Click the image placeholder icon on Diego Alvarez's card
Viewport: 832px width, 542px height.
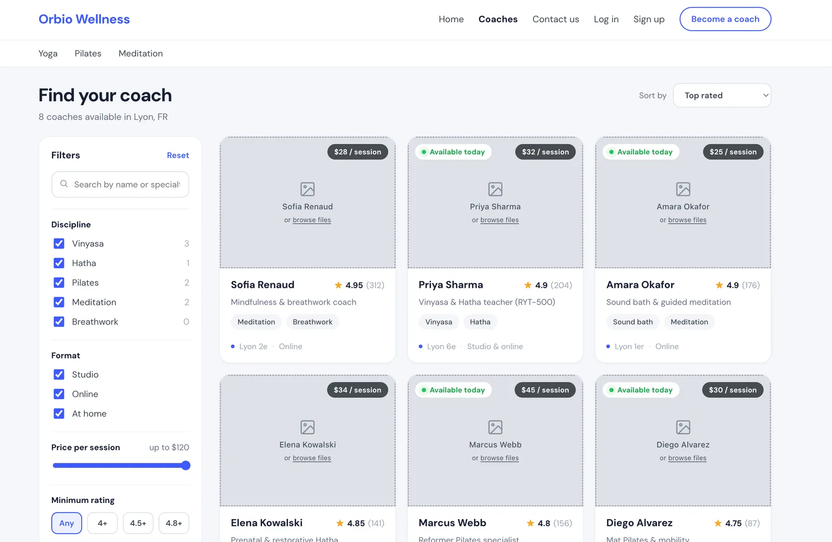pyautogui.click(x=683, y=427)
